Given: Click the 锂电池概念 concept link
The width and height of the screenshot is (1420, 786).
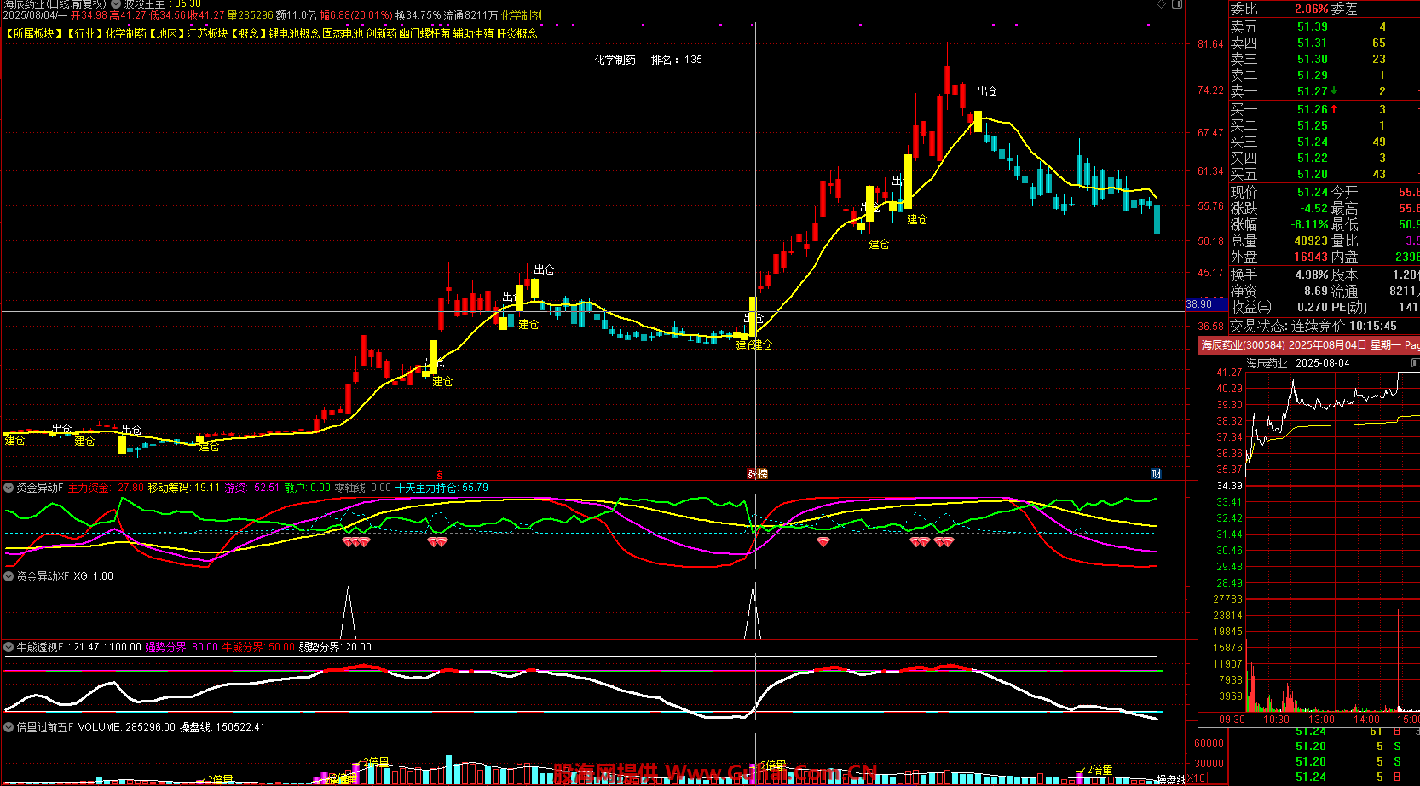Looking at the screenshot, I should tap(294, 33).
